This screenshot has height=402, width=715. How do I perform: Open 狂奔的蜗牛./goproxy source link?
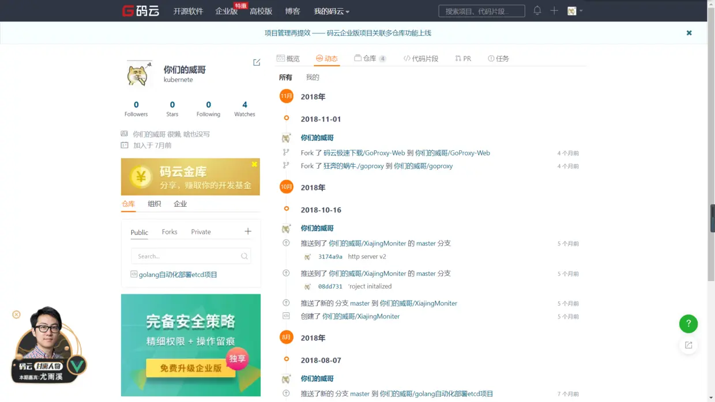click(x=353, y=166)
